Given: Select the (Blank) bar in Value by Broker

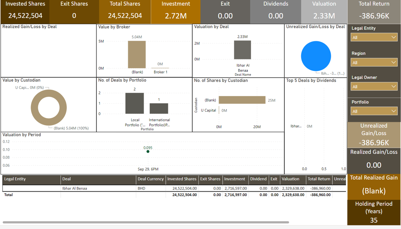Looking at the screenshot, I should 137,55.
